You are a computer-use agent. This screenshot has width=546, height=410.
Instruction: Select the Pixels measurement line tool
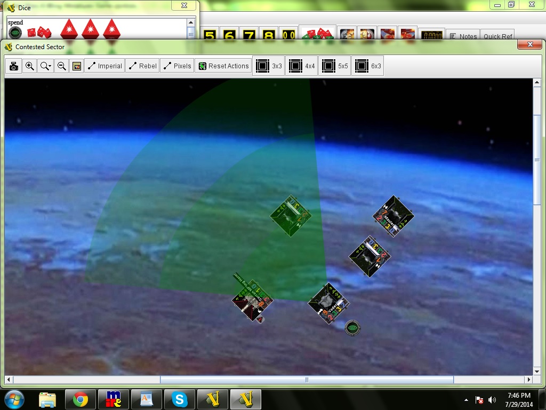(177, 66)
